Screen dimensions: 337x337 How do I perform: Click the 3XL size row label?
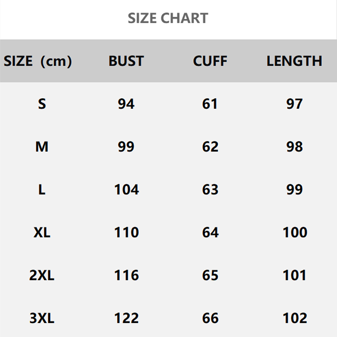pos(42,318)
